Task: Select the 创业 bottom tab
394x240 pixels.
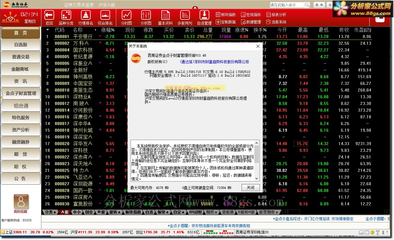Action: coord(89,212)
